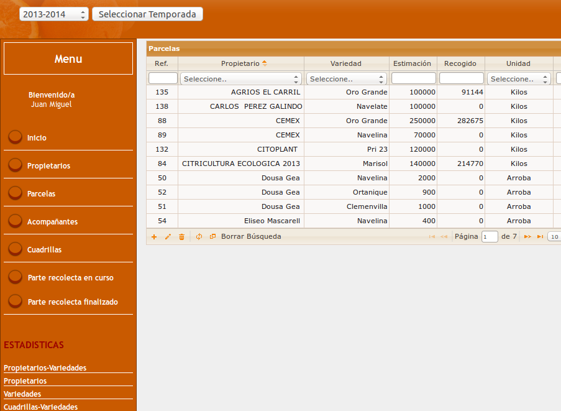Click the bullet icon next to Inicio
Screen dimensions: 561x411
pyautogui.click(x=15, y=137)
